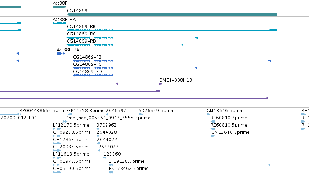Screen dimensions: 309x174
Task: Click the GM13616.3prime label
Action: (x=230, y=132)
